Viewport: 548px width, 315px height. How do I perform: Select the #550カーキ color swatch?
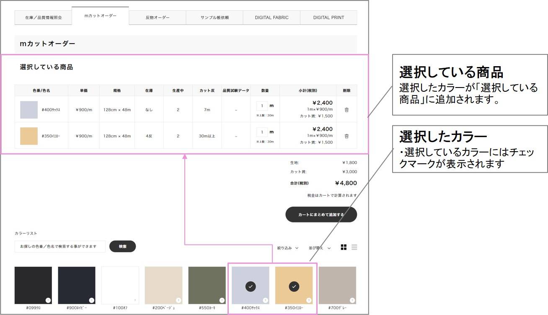(x=207, y=284)
